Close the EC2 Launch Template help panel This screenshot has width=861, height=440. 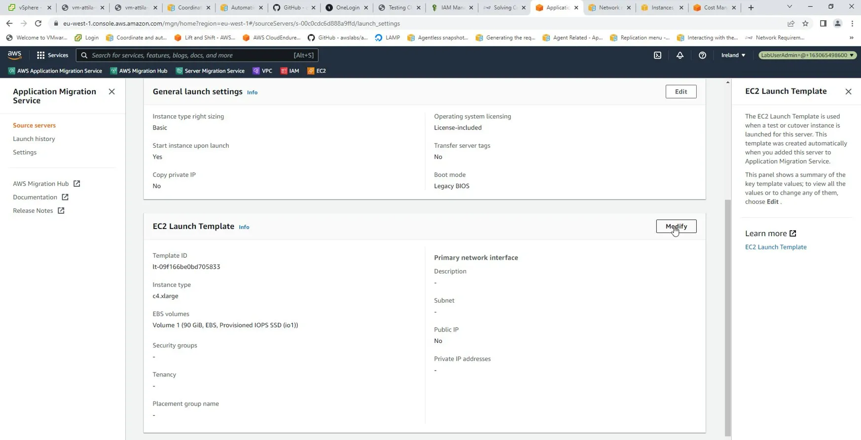[x=848, y=92]
